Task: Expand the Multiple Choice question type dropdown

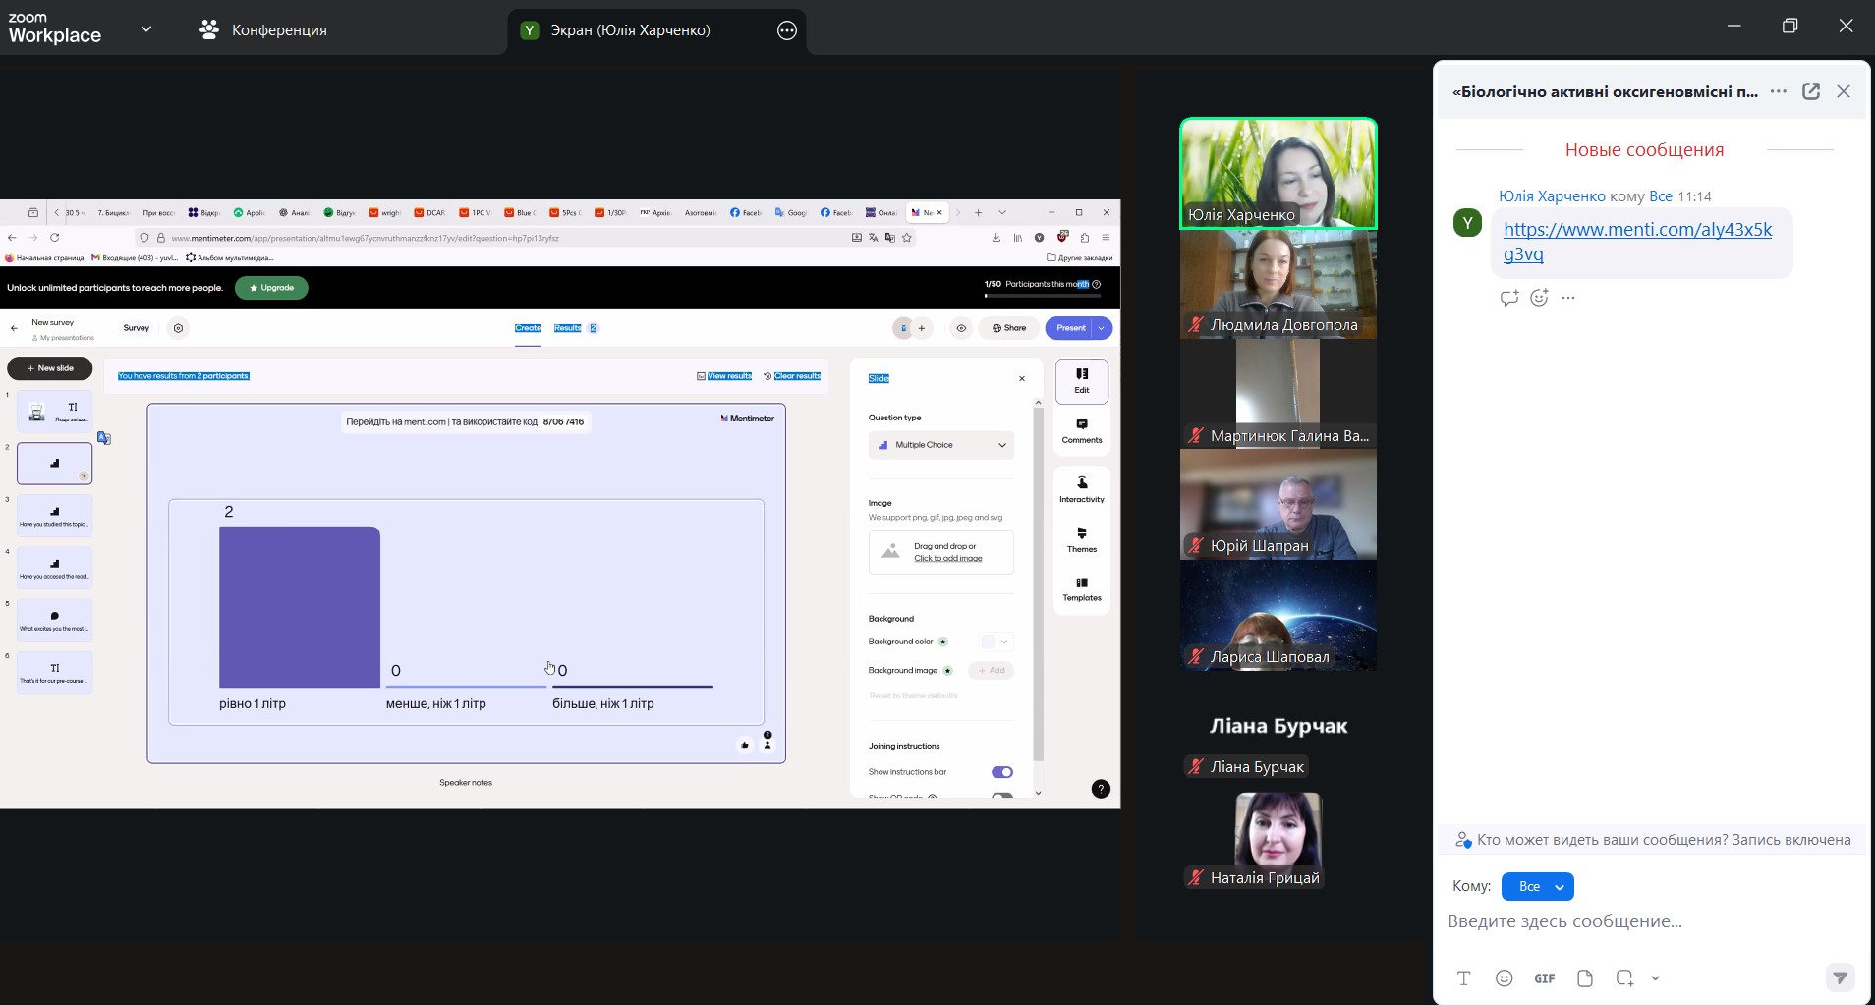Action: (940, 445)
